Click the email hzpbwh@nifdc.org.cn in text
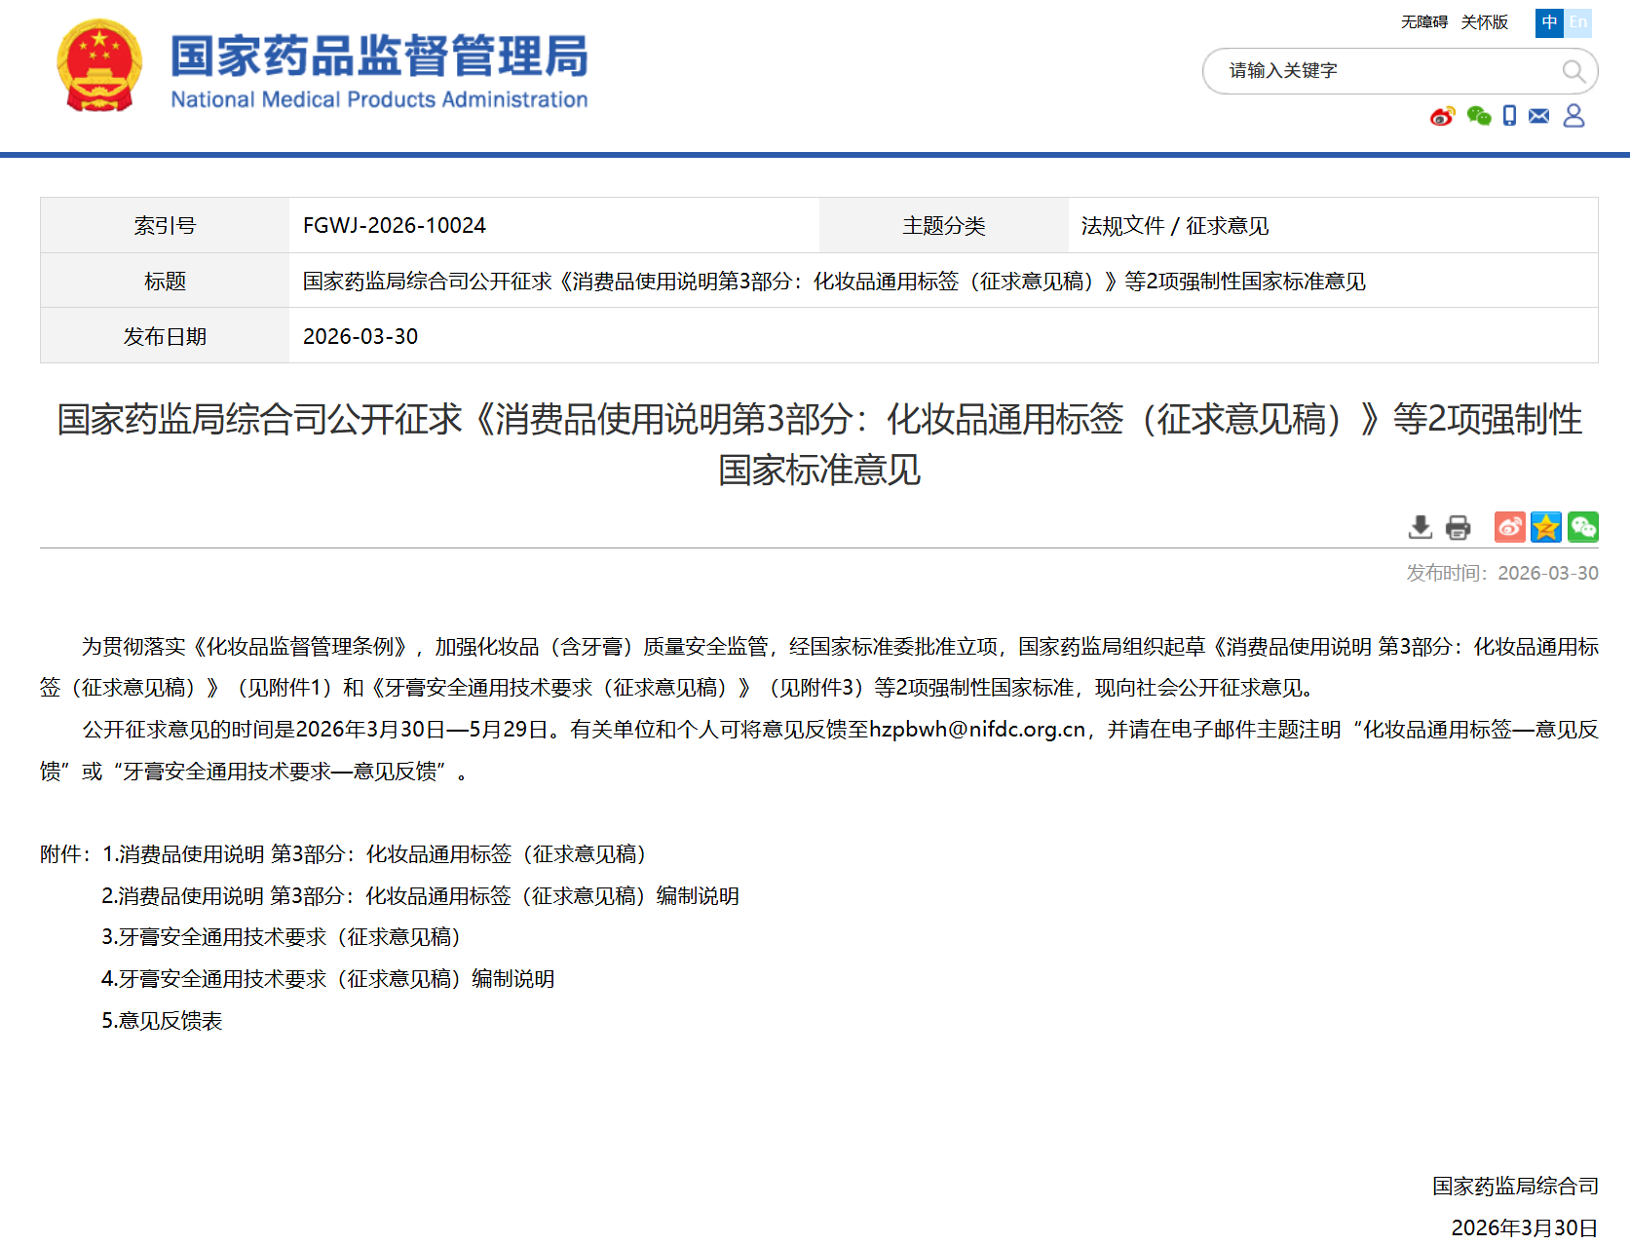Image resolution: width=1630 pixels, height=1245 pixels. (977, 730)
